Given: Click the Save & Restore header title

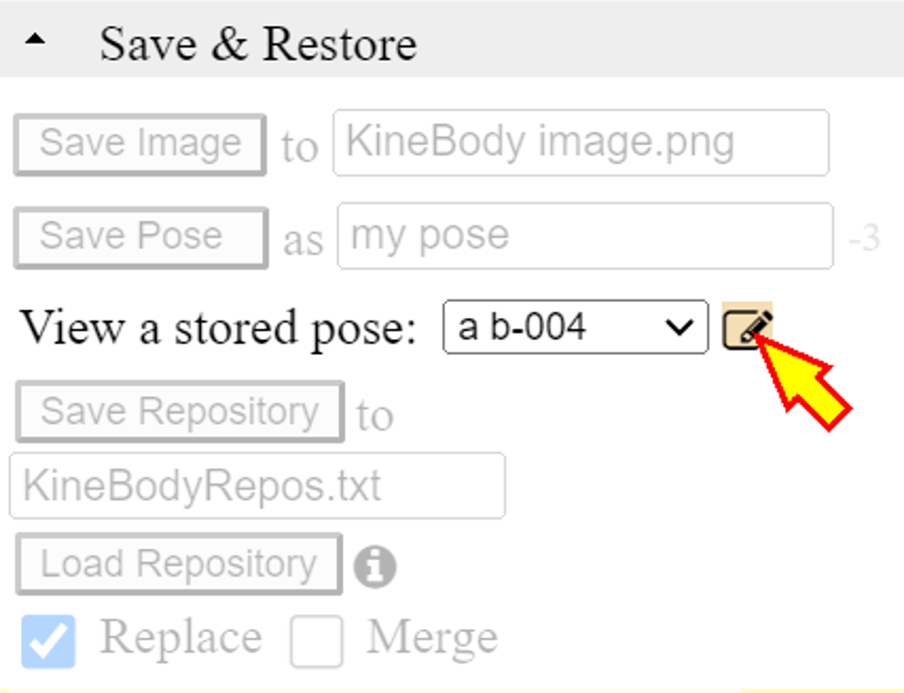Looking at the screenshot, I should 258,43.
